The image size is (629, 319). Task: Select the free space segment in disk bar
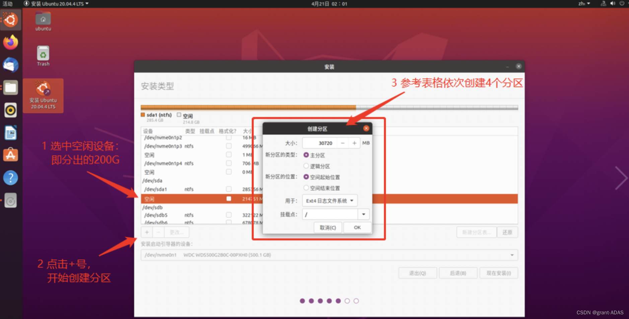coord(437,107)
